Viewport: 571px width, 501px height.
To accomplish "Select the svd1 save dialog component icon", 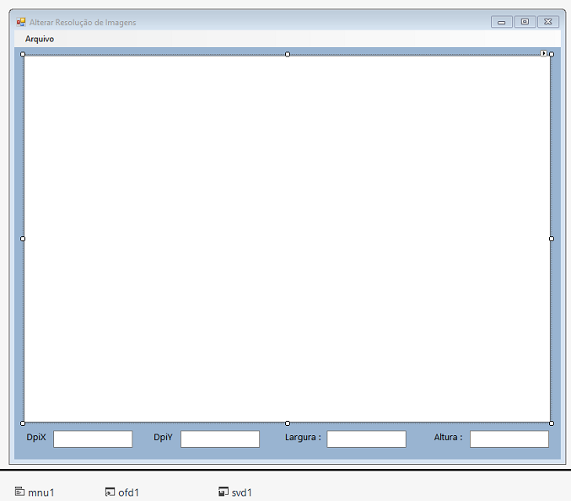I will point(224,492).
